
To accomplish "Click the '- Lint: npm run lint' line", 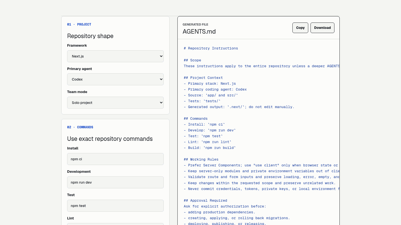I will click(207, 142).
